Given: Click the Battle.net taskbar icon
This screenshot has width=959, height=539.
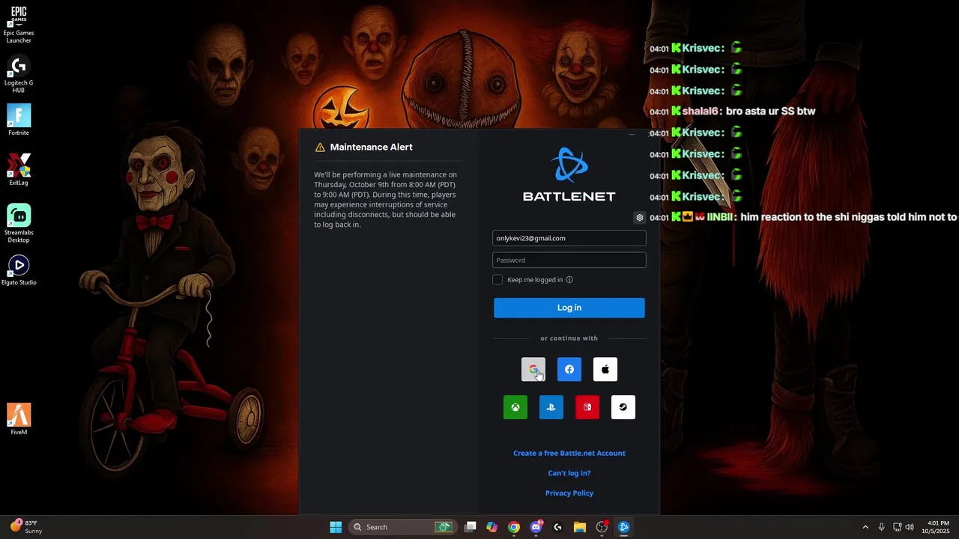Looking at the screenshot, I should coord(623,527).
